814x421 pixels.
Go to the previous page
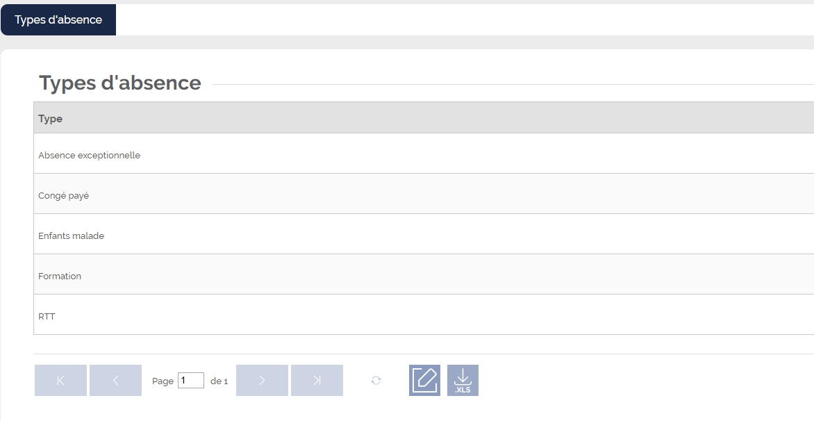(116, 381)
